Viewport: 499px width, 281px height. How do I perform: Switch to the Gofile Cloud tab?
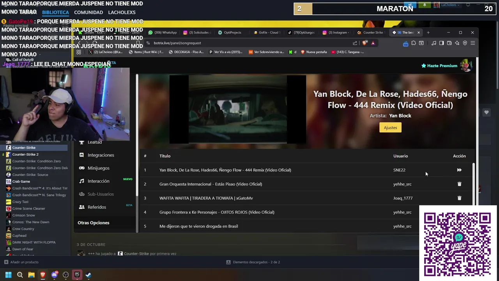(x=267, y=32)
